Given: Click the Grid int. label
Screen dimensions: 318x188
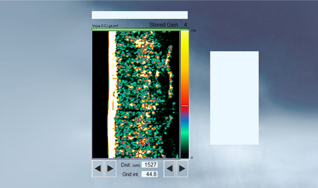Looking at the screenshot, I should click(x=130, y=174).
